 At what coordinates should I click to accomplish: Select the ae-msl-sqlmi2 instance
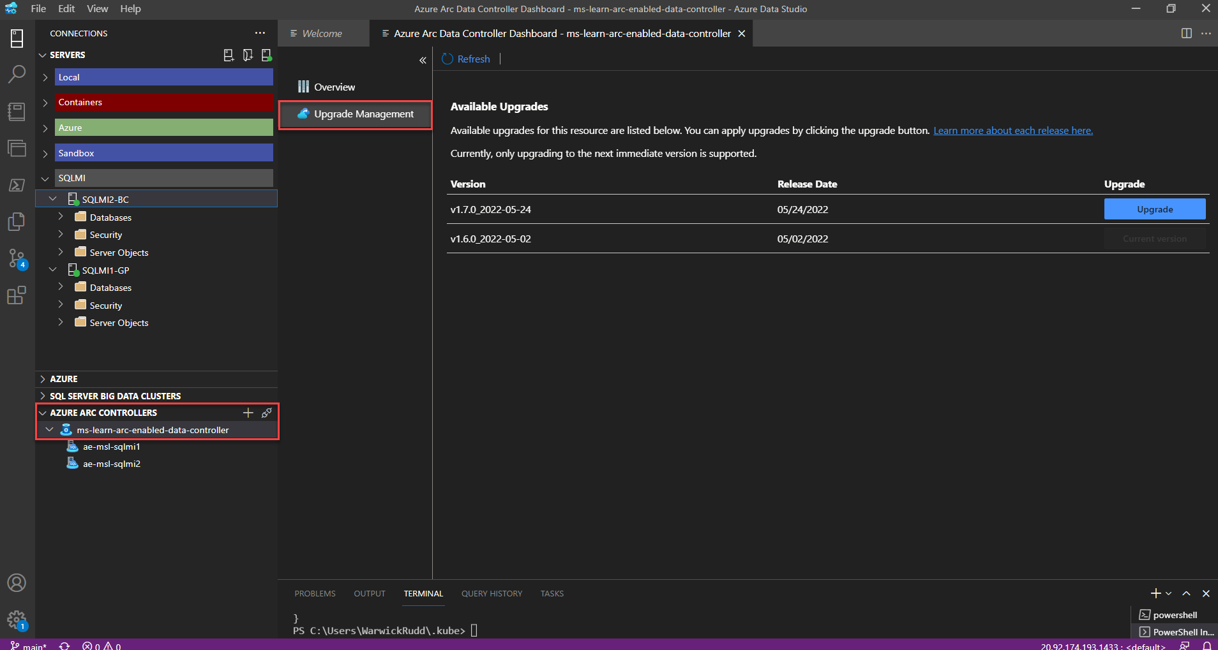[111, 464]
